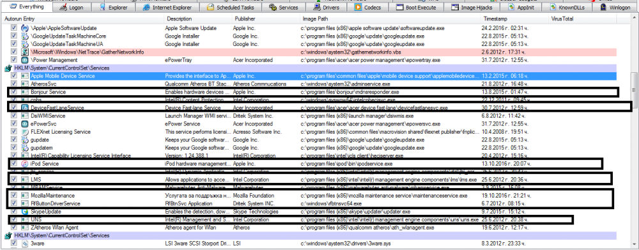Uncheck the Bonjour Service checkbox
The image size is (639, 250).
[x=14, y=92]
